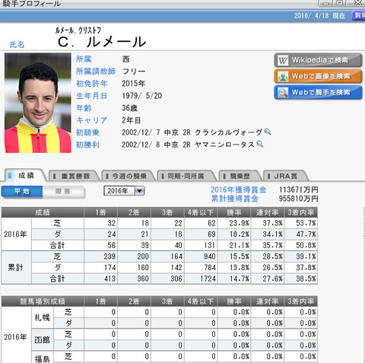
Task: Search jockey on Wikipediaで検索 button
Action: click(318, 60)
